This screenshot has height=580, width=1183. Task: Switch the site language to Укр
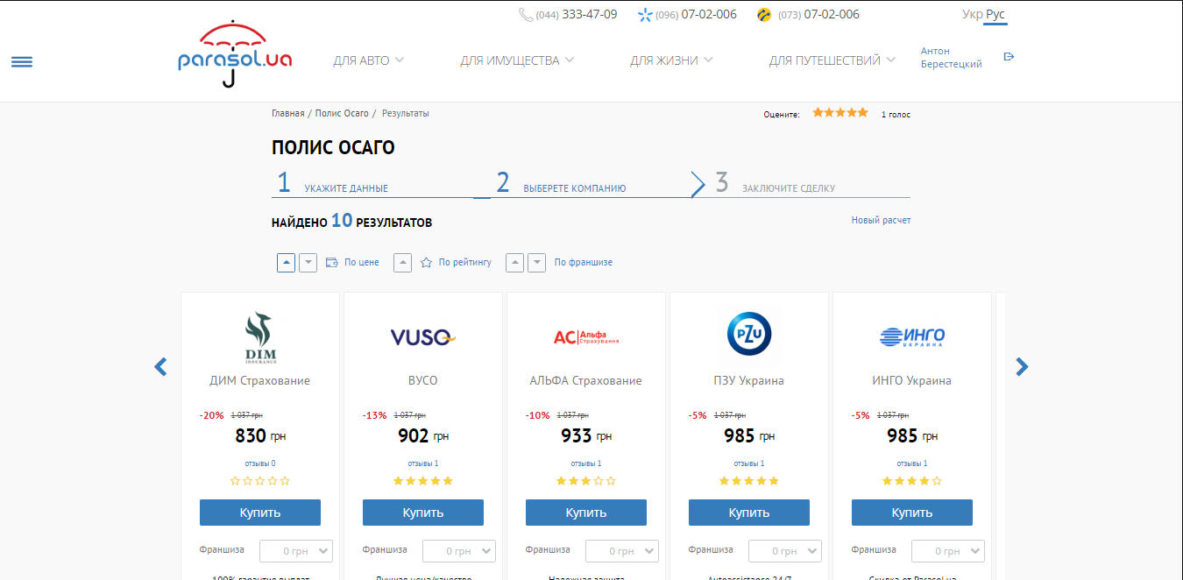click(971, 14)
